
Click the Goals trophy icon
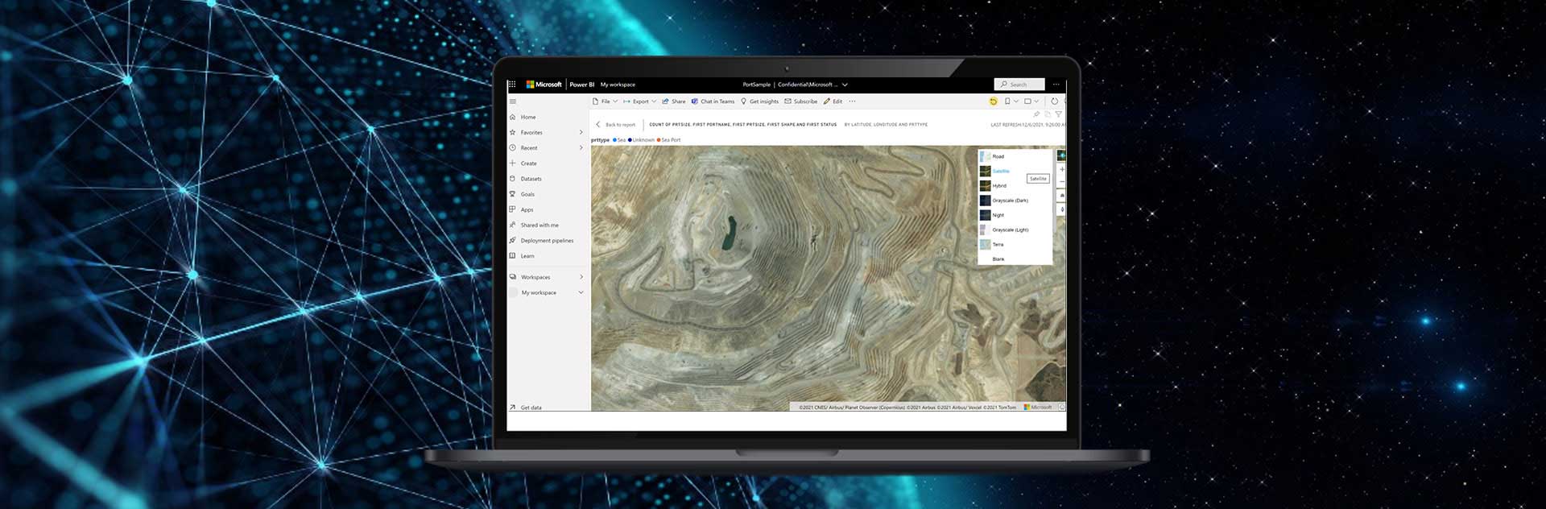[x=513, y=194]
